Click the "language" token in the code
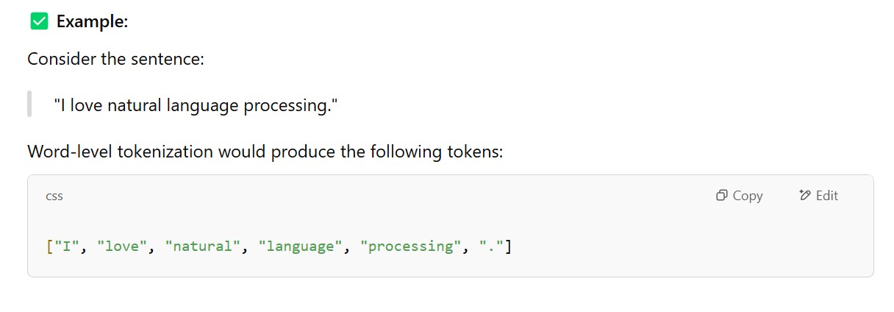Image resolution: width=894 pixels, height=312 pixels. pos(299,246)
